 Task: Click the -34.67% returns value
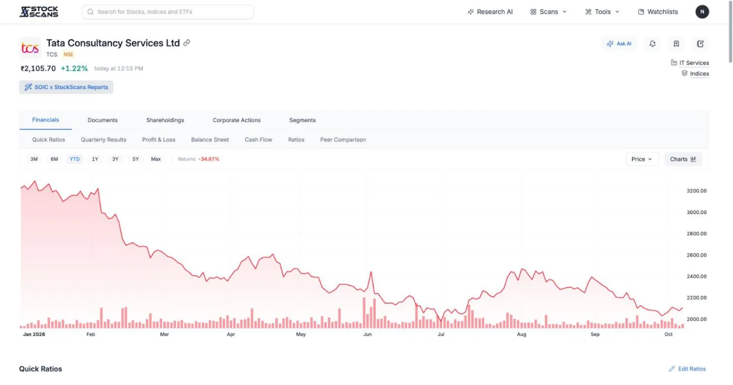pos(209,159)
